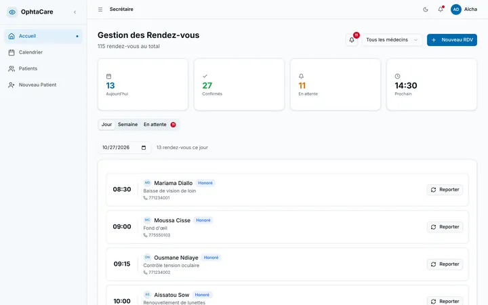The image size is (488, 305).
Task: Click Honoré badge for Mariama Diallo
Action: click(x=205, y=183)
